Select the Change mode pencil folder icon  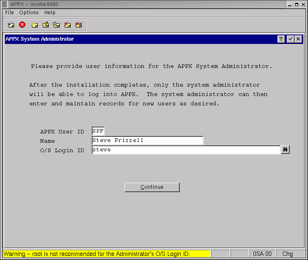coord(46,25)
